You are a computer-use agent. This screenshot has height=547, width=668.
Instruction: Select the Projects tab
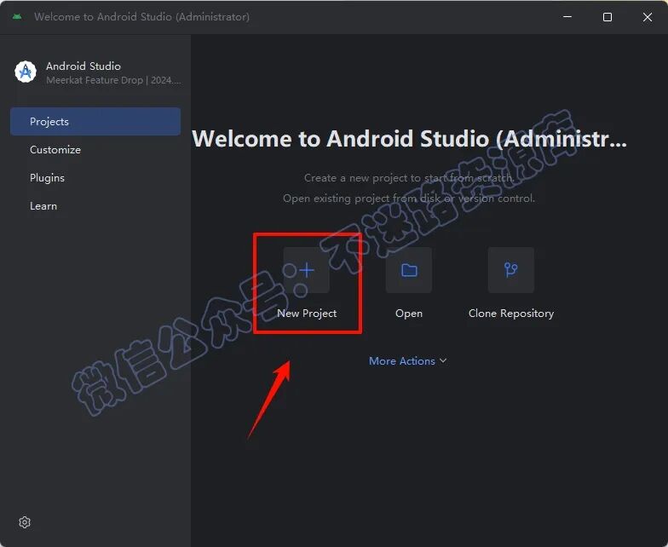click(x=95, y=121)
